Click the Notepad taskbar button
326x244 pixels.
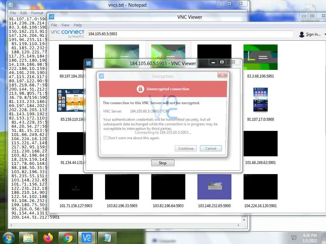[107, 238]
